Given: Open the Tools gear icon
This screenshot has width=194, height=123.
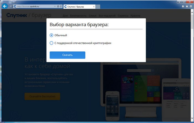Looking at the screenshot, I should (x=191, y=6).
